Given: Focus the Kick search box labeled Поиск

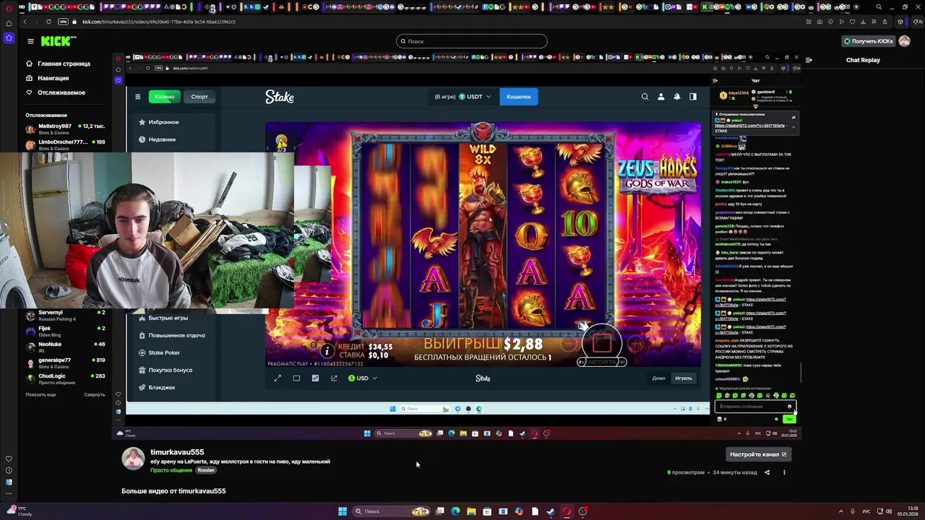Looking at the screenshot, I should pos(471,41).
